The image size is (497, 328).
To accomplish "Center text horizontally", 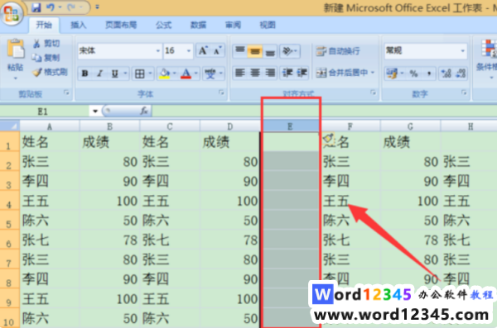I will coord(255,73).
